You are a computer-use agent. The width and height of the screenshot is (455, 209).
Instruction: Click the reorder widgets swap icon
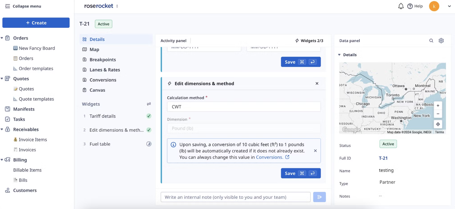[x=149, y=104]
